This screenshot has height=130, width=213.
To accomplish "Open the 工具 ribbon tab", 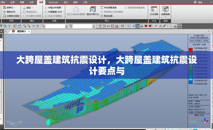I will tap(85, 2).
